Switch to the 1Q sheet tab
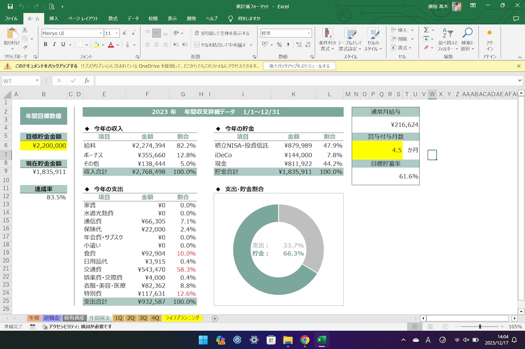525x349 pixels. click(x=118, y=318)
